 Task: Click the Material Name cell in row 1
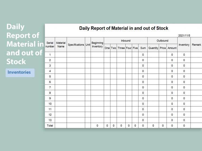61,55
